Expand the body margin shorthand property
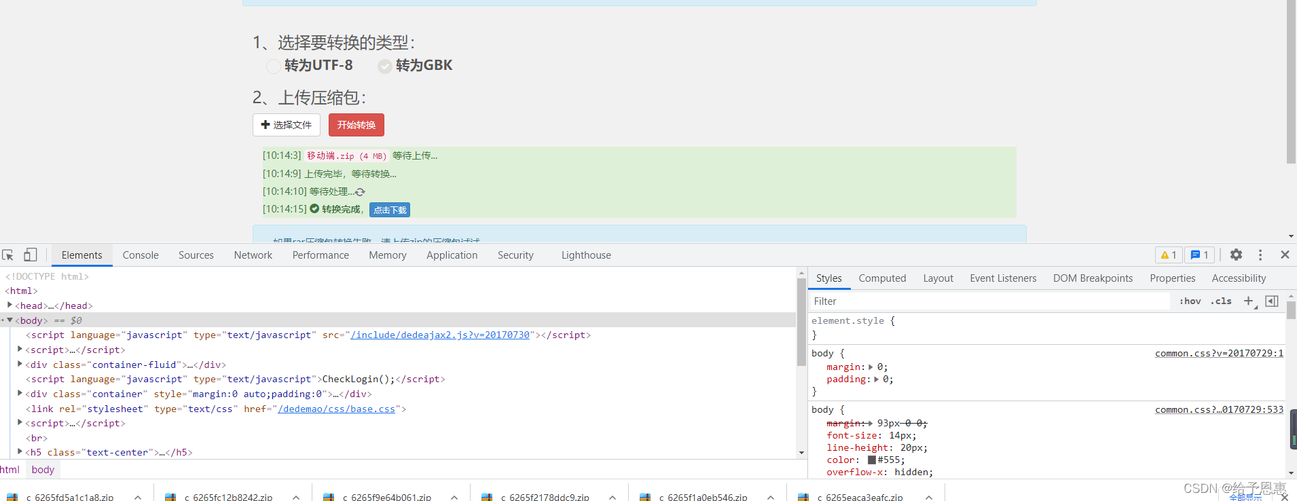Image resolution: width=1297 pixels, height=501 pixels. click(871, 367)
